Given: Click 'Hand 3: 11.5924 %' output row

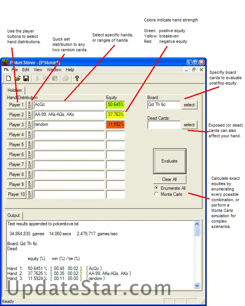Looking at the screenshot, I should [x=56, y=278].
